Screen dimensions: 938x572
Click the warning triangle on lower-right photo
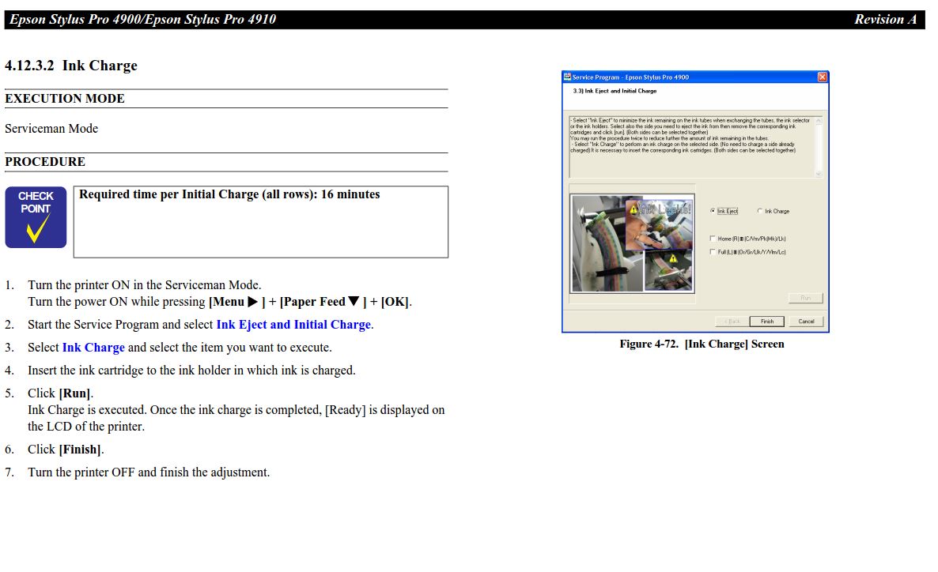click(x=672, y=258)
